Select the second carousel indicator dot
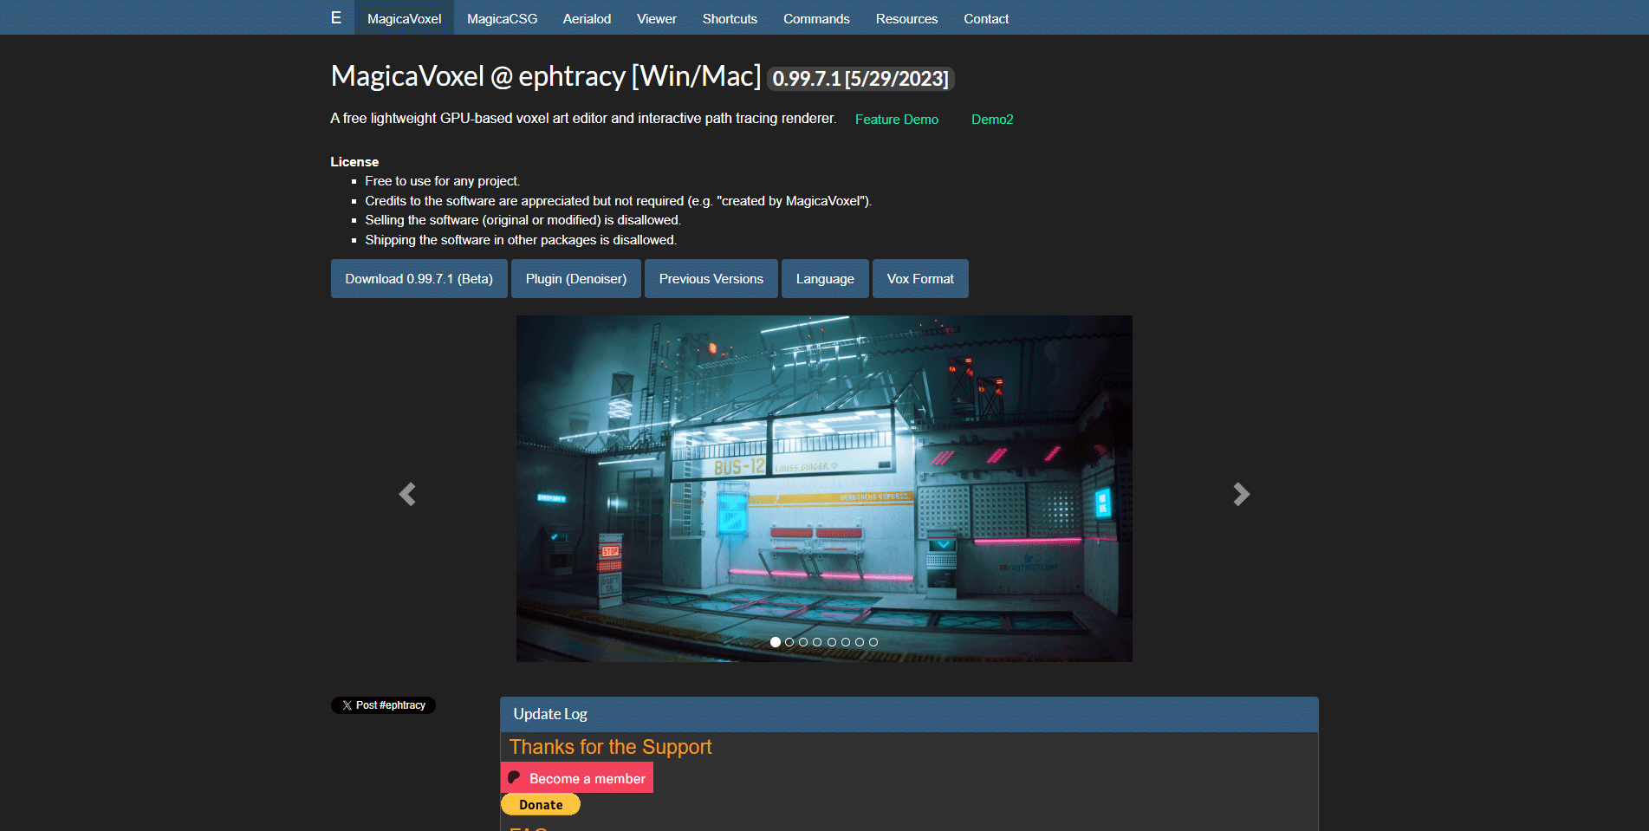 tap(789, 642)
